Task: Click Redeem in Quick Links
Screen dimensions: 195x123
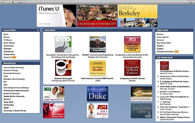Action: (160, 46)
